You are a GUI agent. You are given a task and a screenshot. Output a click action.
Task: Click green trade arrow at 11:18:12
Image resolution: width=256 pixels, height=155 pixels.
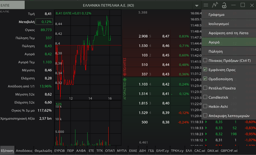click(x=206, y=140)
